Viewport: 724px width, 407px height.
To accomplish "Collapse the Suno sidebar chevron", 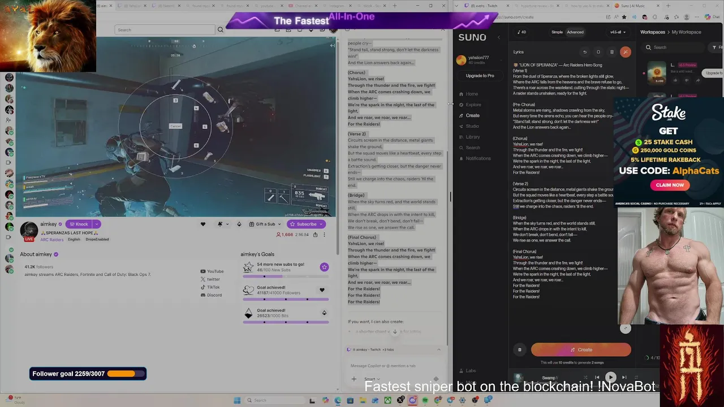I will pos(498,37).
